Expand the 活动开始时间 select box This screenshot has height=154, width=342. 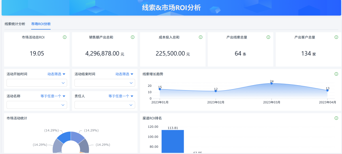pos(37,83)
